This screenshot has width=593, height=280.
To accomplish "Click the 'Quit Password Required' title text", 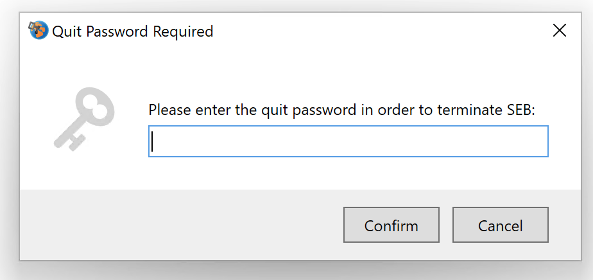I will click(133, 31).
